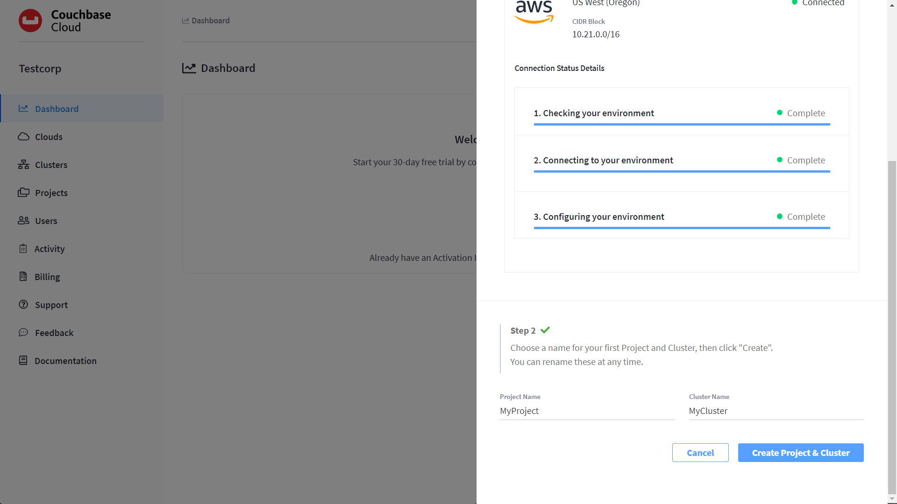This screenshot has height=504, width=897.
Task: Open the Projects sidebar section
Action: (51, 193)
